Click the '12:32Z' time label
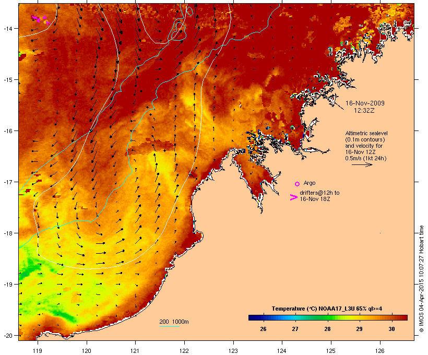This screenshot has height=355, width=428. [364, 111]
